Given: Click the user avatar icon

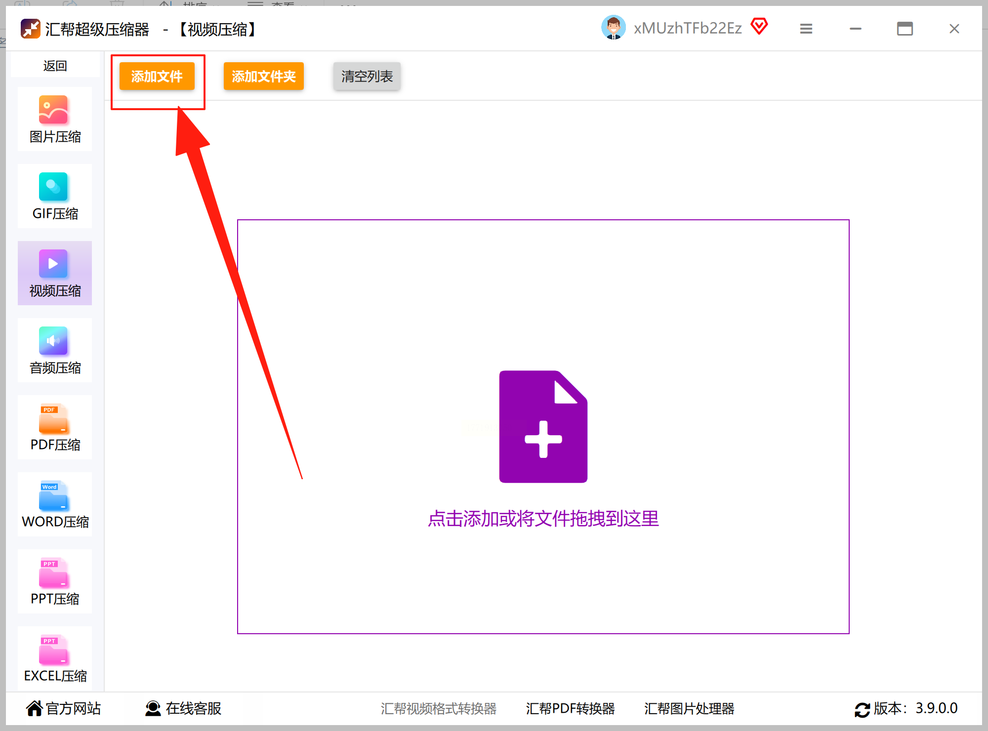Looking at the screenshot, I should (613, 28).
